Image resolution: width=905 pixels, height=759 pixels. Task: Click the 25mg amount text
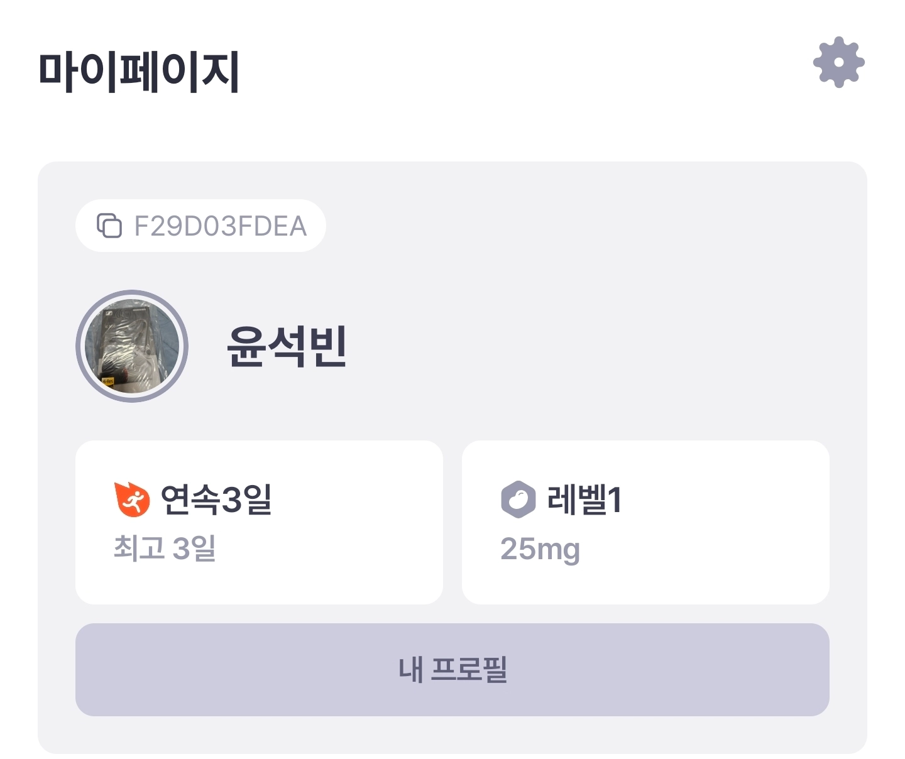540,549
